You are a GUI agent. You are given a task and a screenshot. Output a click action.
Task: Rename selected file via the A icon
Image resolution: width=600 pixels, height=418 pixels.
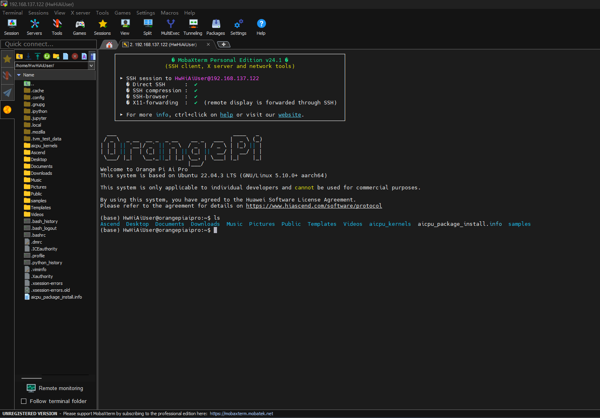84,56
